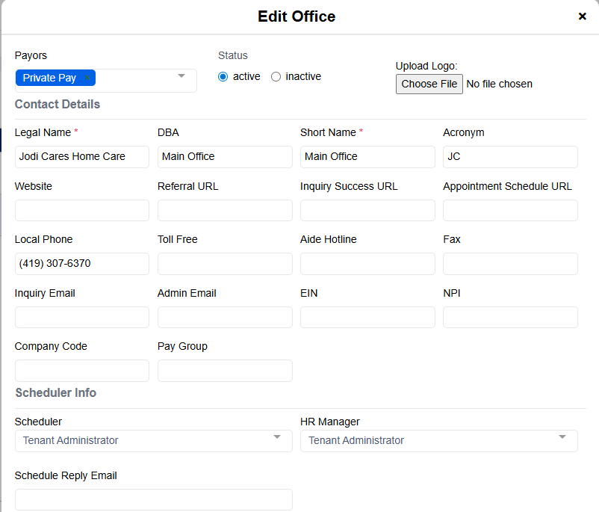This screenshot has width=599, height=512.
Task: Expand the Payors dropdown arrow
Action: [x=181, y=76]
